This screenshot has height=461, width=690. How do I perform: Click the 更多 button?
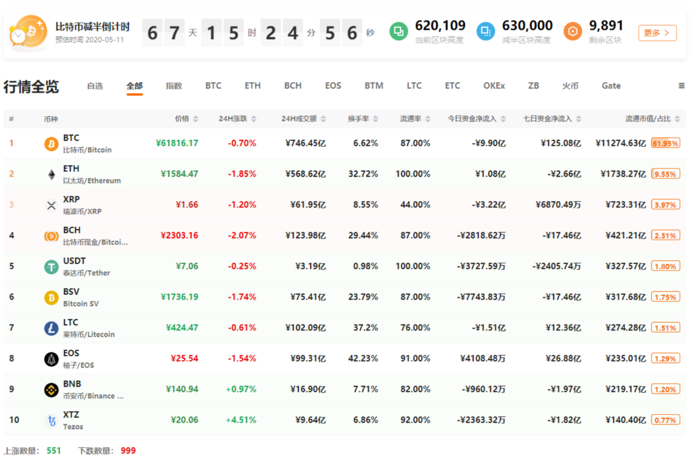coord(657,33)
